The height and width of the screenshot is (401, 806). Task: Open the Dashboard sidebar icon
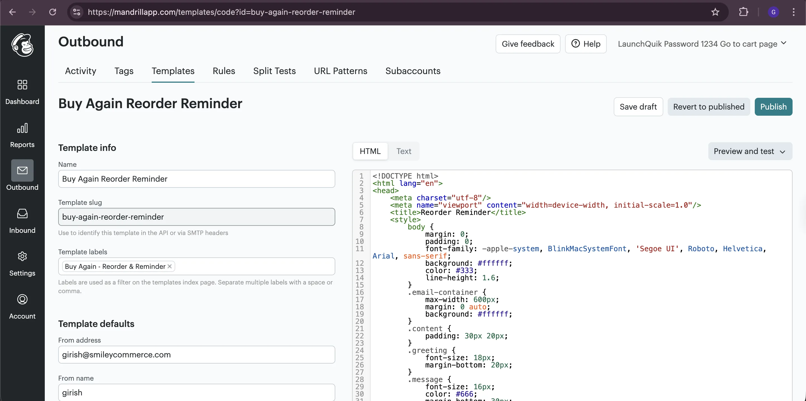(22, 85)
